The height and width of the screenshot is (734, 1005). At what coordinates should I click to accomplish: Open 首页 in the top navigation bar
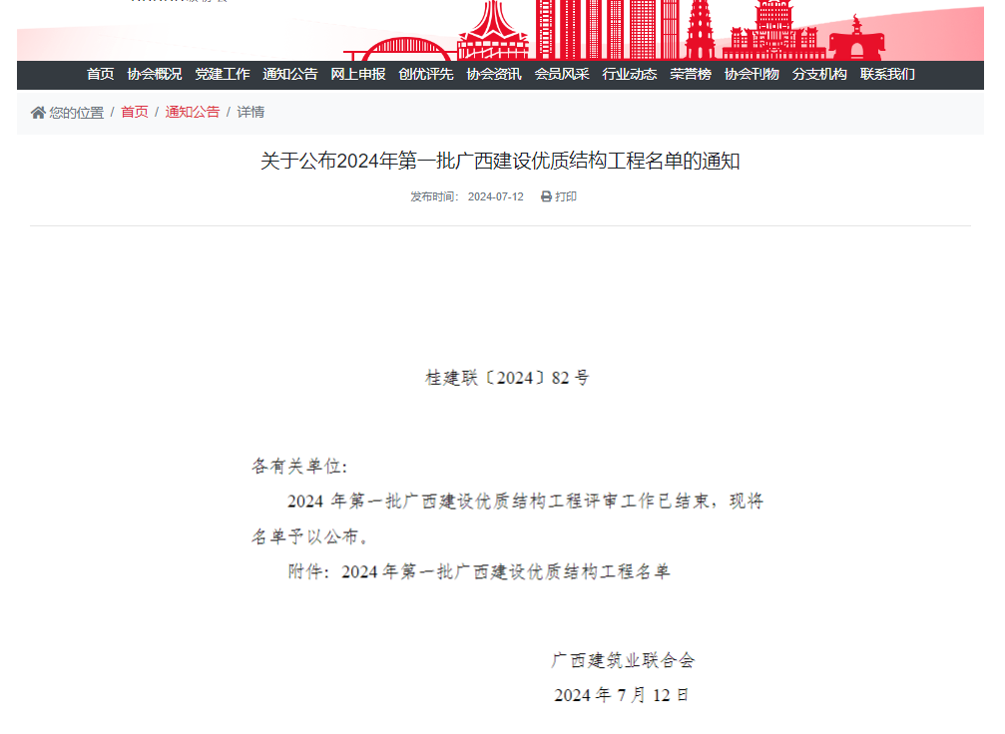[x=100, y=74]
